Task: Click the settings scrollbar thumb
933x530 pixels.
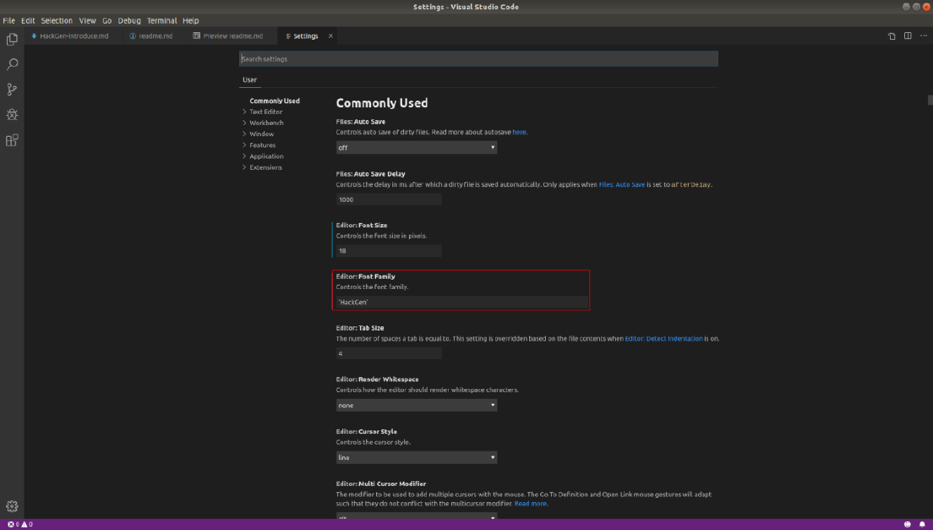Action: 930,100
